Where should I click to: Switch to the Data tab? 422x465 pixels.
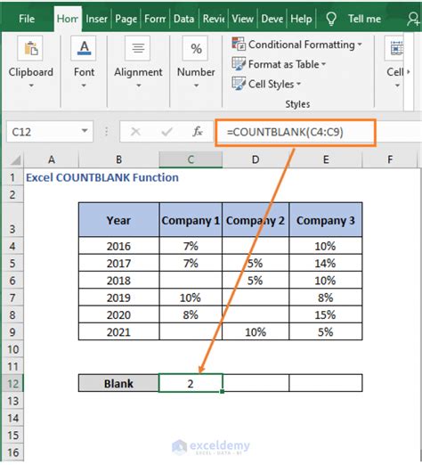click(x=183, y=19)
